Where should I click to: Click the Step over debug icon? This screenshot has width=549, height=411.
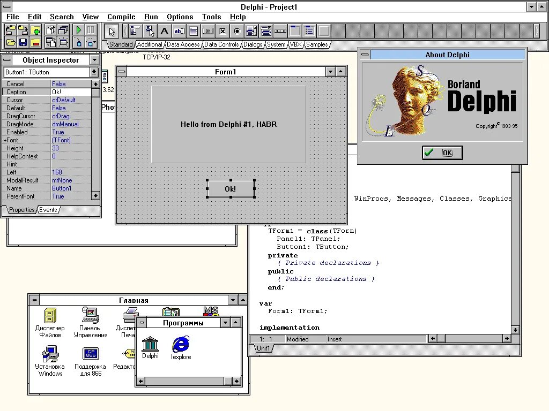click(91, 43)
